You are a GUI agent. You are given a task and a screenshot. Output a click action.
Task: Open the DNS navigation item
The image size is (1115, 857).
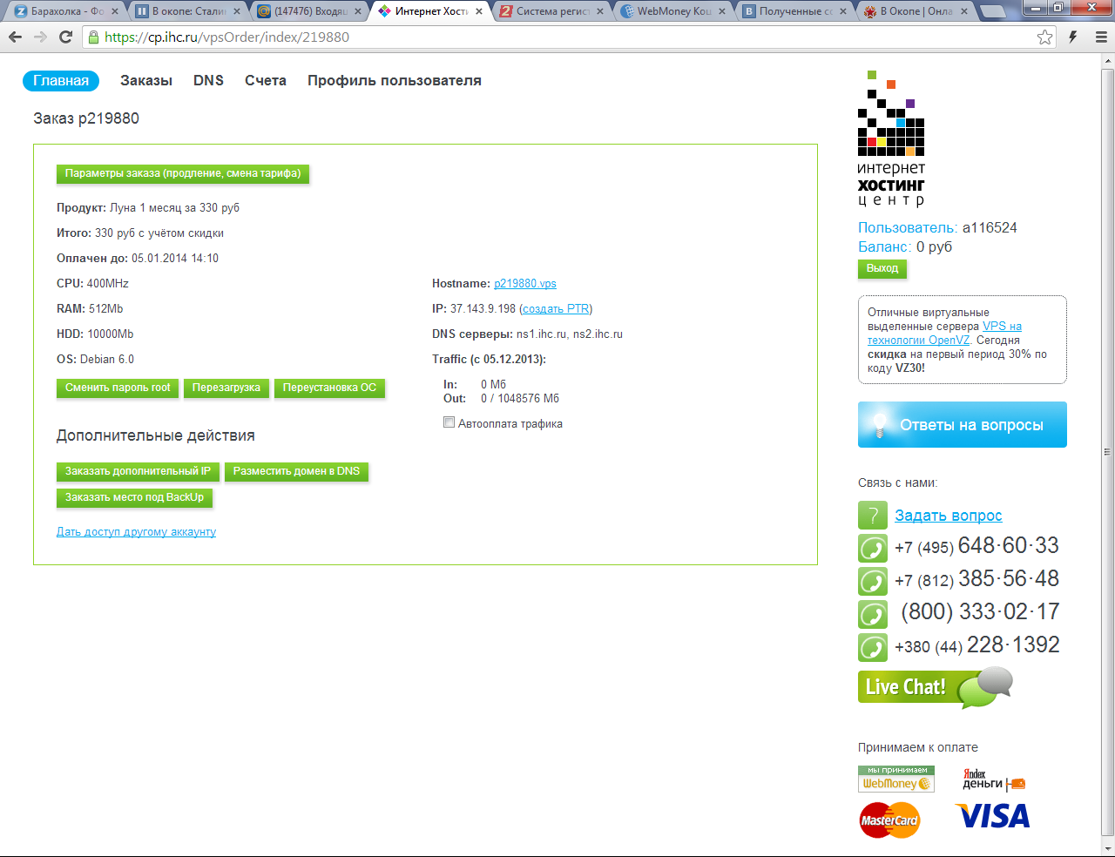coord(209,81)
